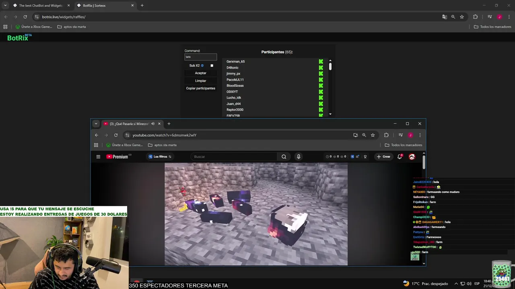The width and height of the screenshot is (515, 289).
Task: Click the zoom magnifier in BotRix address bar
Action: [453, 17]
